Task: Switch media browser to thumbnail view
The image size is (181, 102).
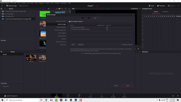Action: 59,9
